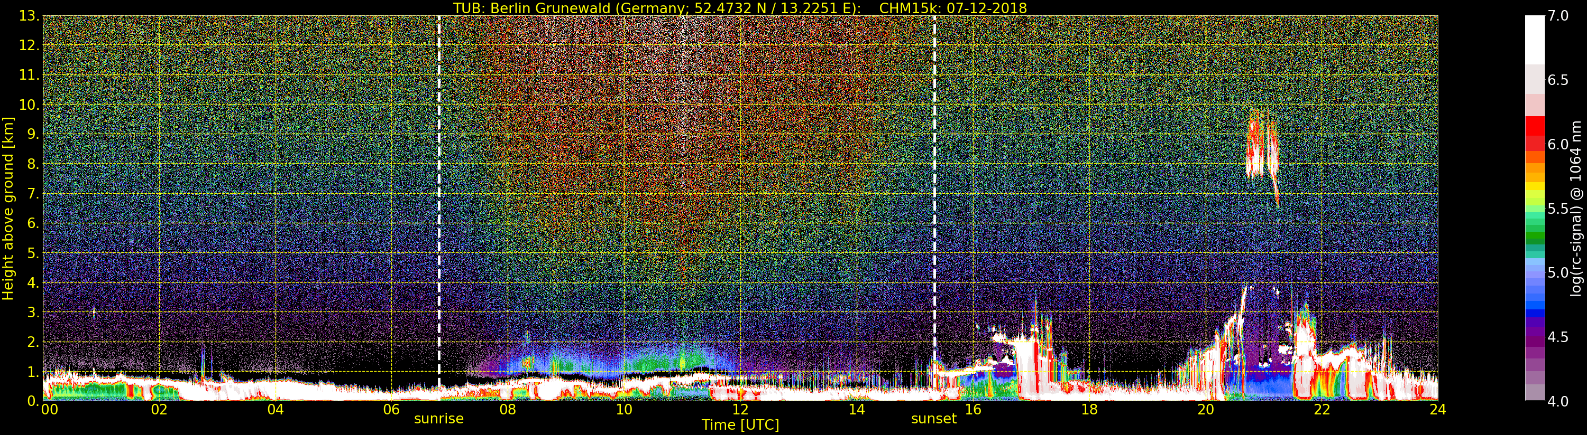Click the plot title 'TUB: Berlin Grunewald'
The image size is (1587, 435).
(739, 8)
